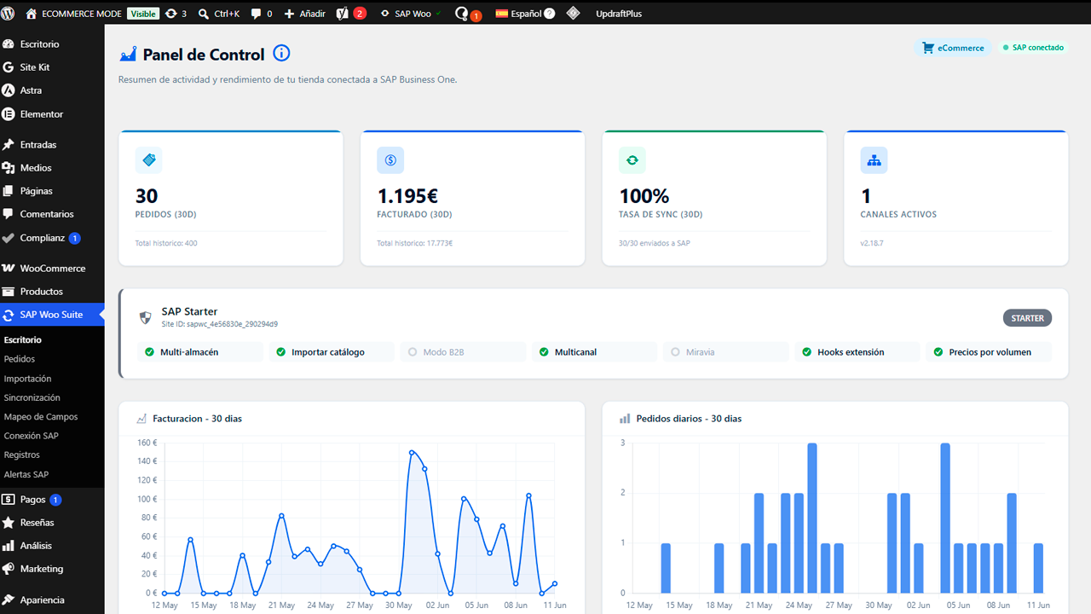
Task: Open Complianz in the sidebar
Action: (x=52, y=238)
